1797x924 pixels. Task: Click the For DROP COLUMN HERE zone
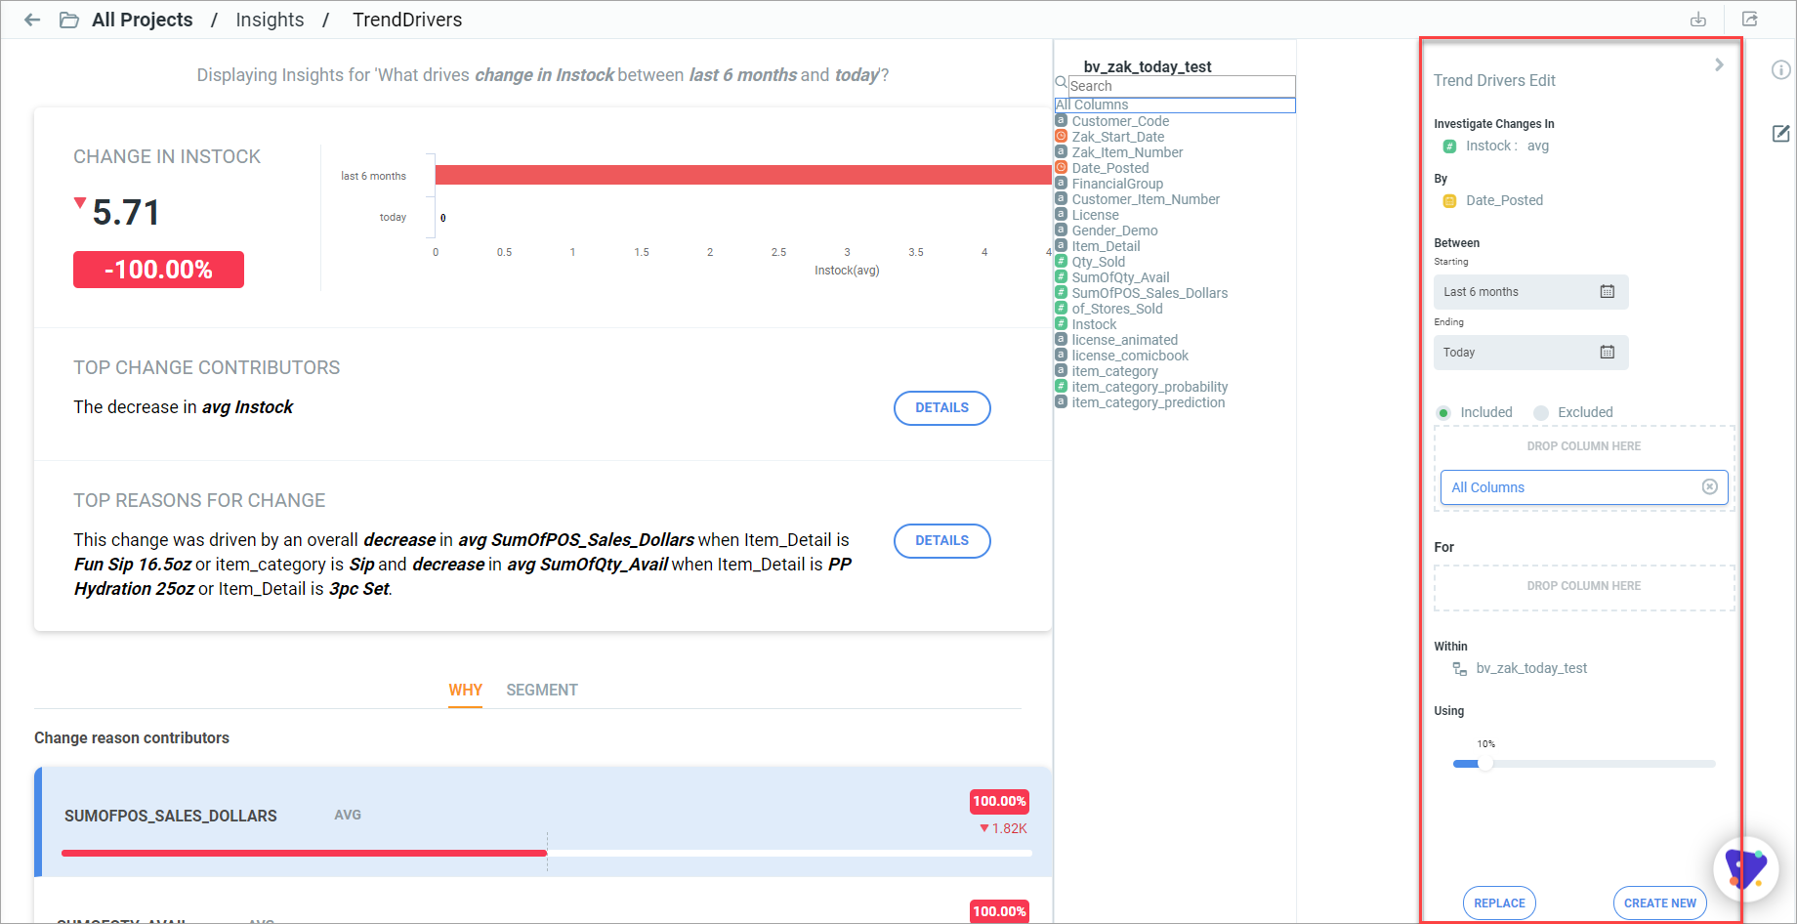(1584, 587)
